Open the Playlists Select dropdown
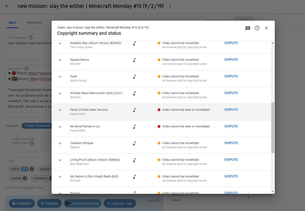 coord(211,199)
